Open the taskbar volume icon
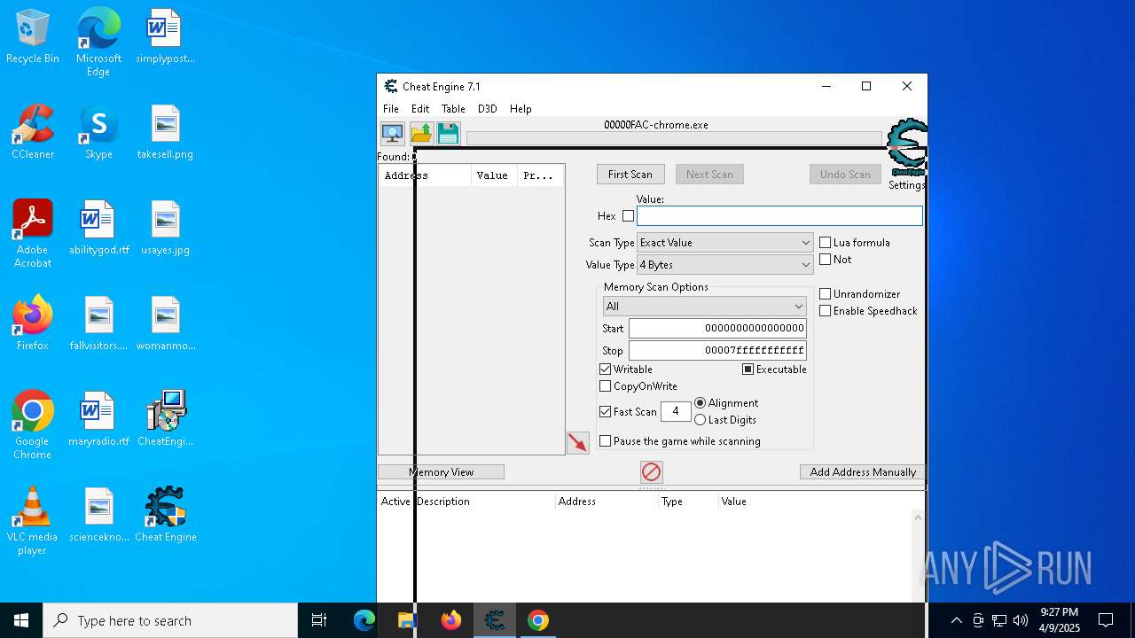The height and width of the screenshot is (638, 1135). click(1021, 620)
